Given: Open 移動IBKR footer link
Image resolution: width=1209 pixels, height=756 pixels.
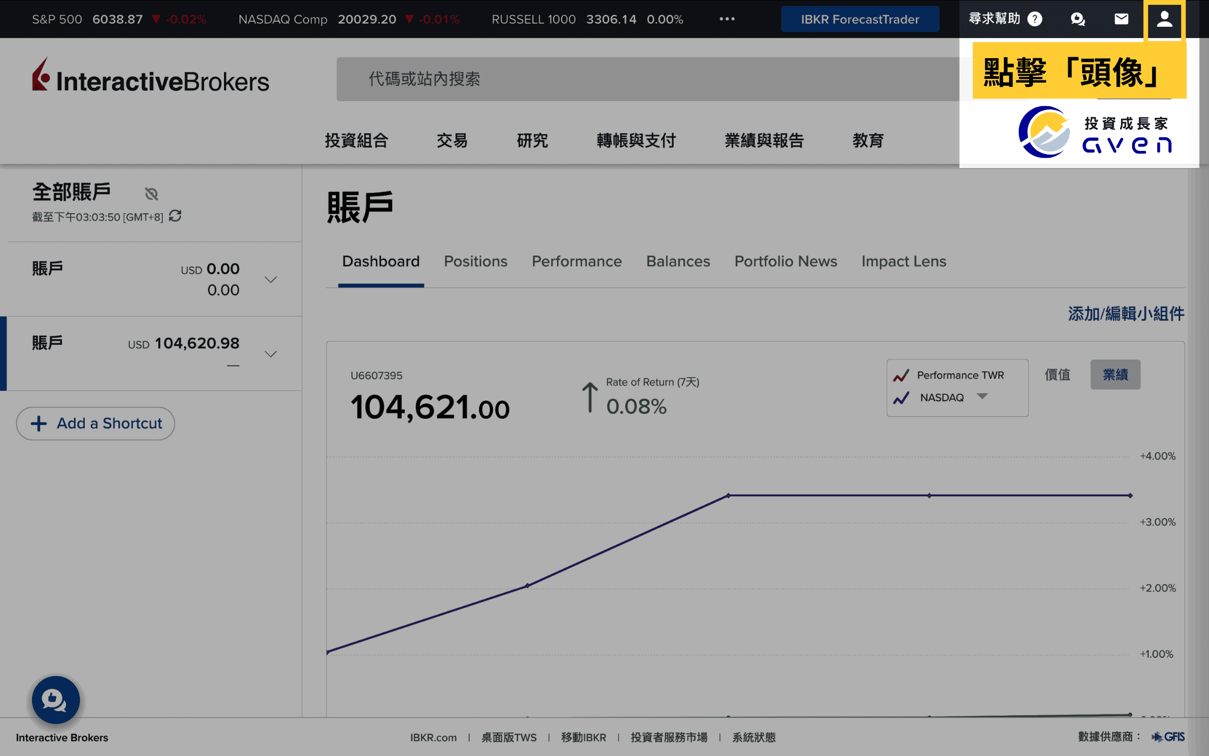Looking at the screenshot, I should [584, 737].
